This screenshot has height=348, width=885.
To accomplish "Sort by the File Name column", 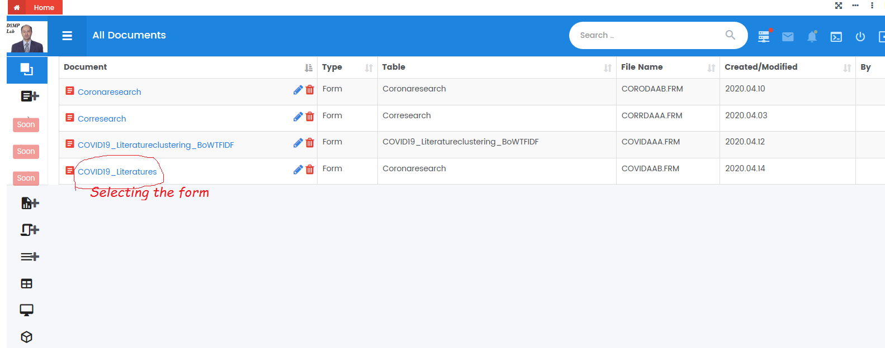I will click(711, 68).
